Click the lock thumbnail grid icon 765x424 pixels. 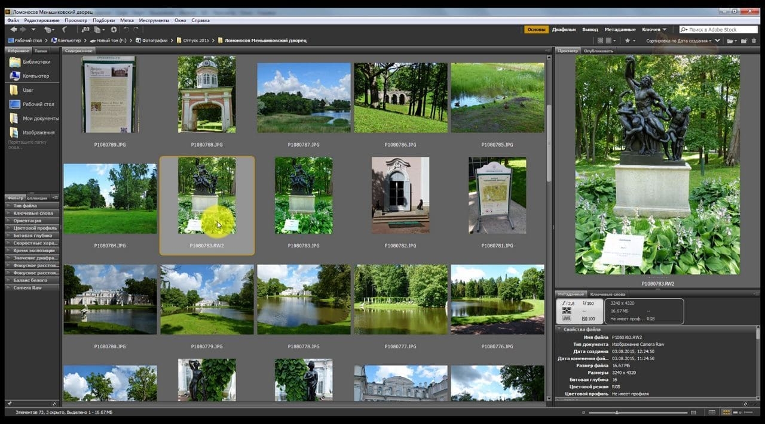click(x=712, y=412)
